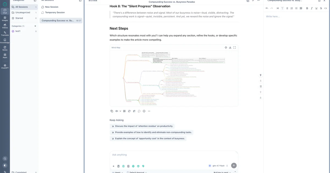Regenerate the assistant response
Screen dimensions: 330x173
129,111
